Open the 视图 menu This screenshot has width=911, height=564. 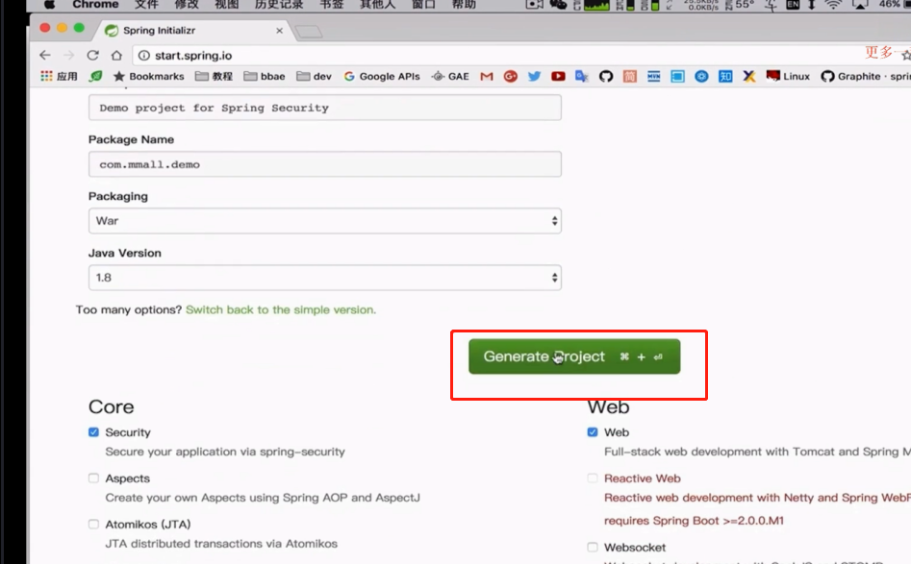227,4
